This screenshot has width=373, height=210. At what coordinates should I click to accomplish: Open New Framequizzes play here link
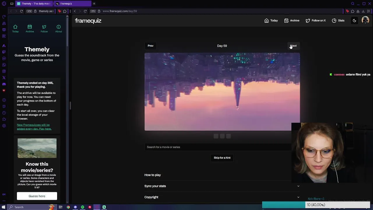(x=34, y=127)
